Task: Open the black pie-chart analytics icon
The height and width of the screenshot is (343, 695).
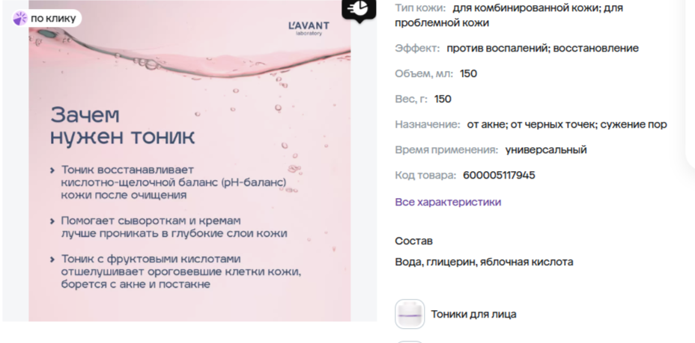Action: coord(359,8)
